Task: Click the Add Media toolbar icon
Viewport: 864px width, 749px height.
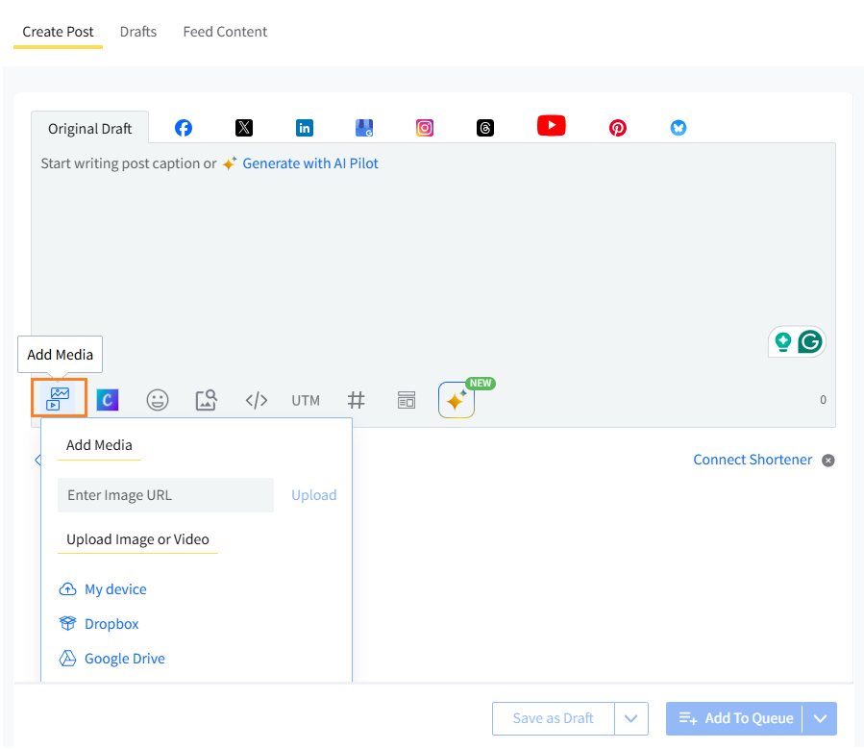Action: [59, 398]
